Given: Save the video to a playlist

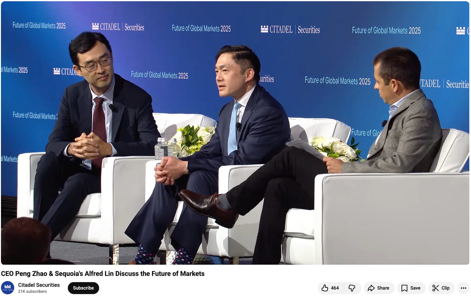Looking at the screenshot, I should coord(411,288).
